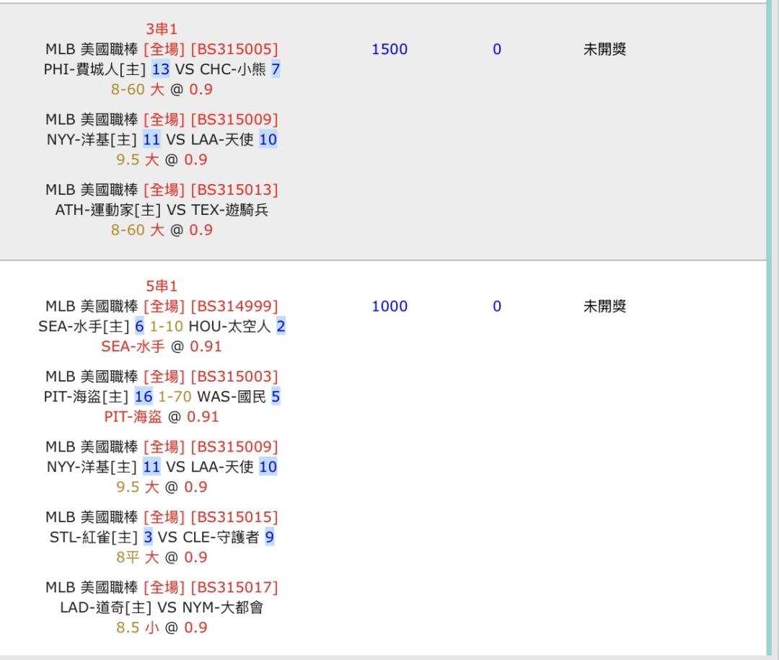Image resolution: width=779 pixels, height=660 pixels.
Task: Select game code BS315003
Action: pos(234,377)
